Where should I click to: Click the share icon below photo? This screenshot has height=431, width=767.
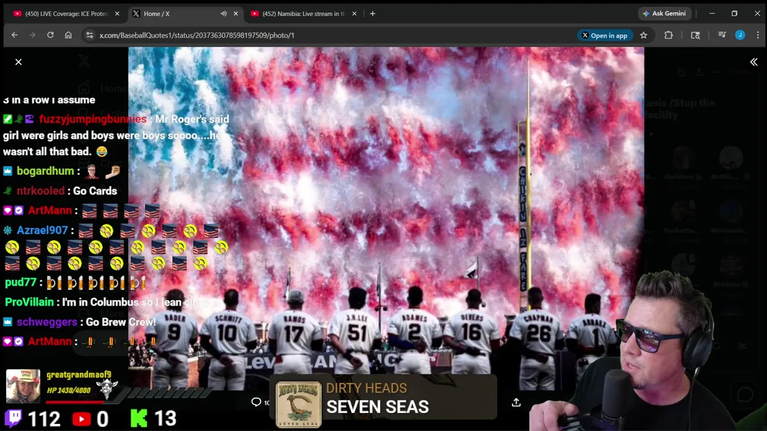[516, 402]
